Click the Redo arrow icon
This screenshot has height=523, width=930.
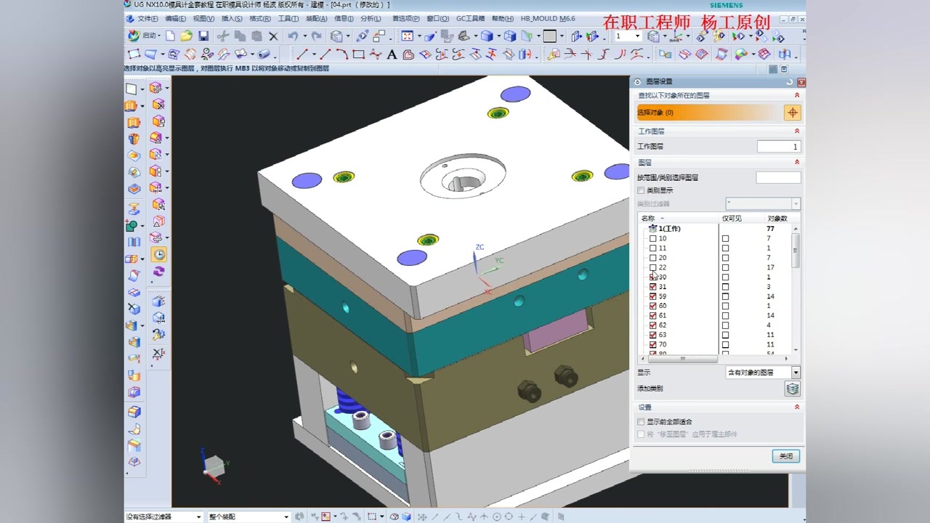[316, 36]
